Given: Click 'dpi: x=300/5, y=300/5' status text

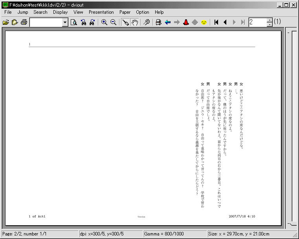Looking at the screenshot, I should coord(102,234).
